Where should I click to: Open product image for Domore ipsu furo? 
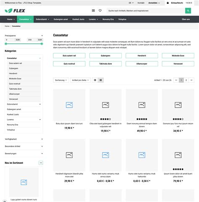[x=178, y=105]
